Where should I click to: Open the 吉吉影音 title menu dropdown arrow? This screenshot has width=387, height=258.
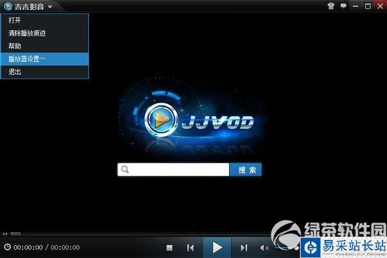pyautogui.click(x=50, y=7)
